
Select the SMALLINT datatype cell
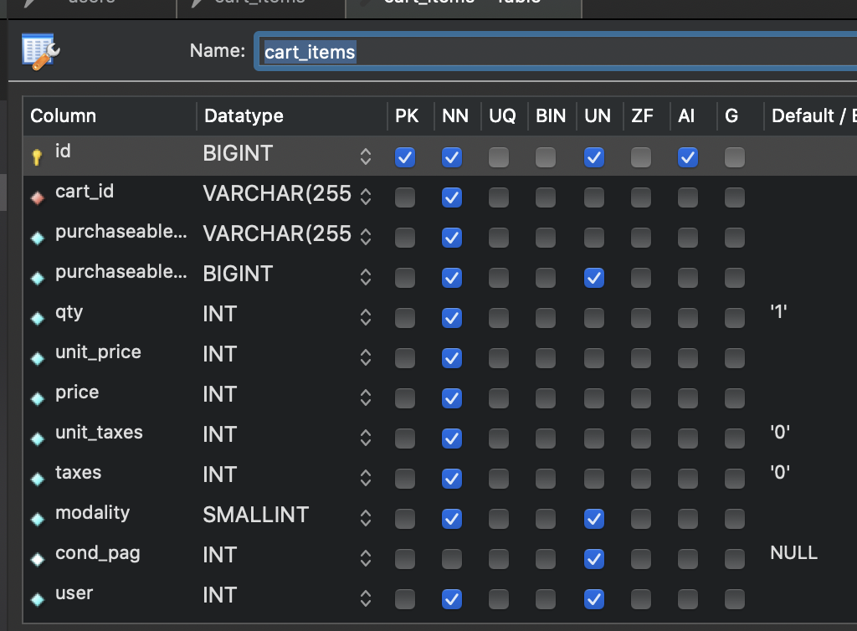(x=256, y=515)
